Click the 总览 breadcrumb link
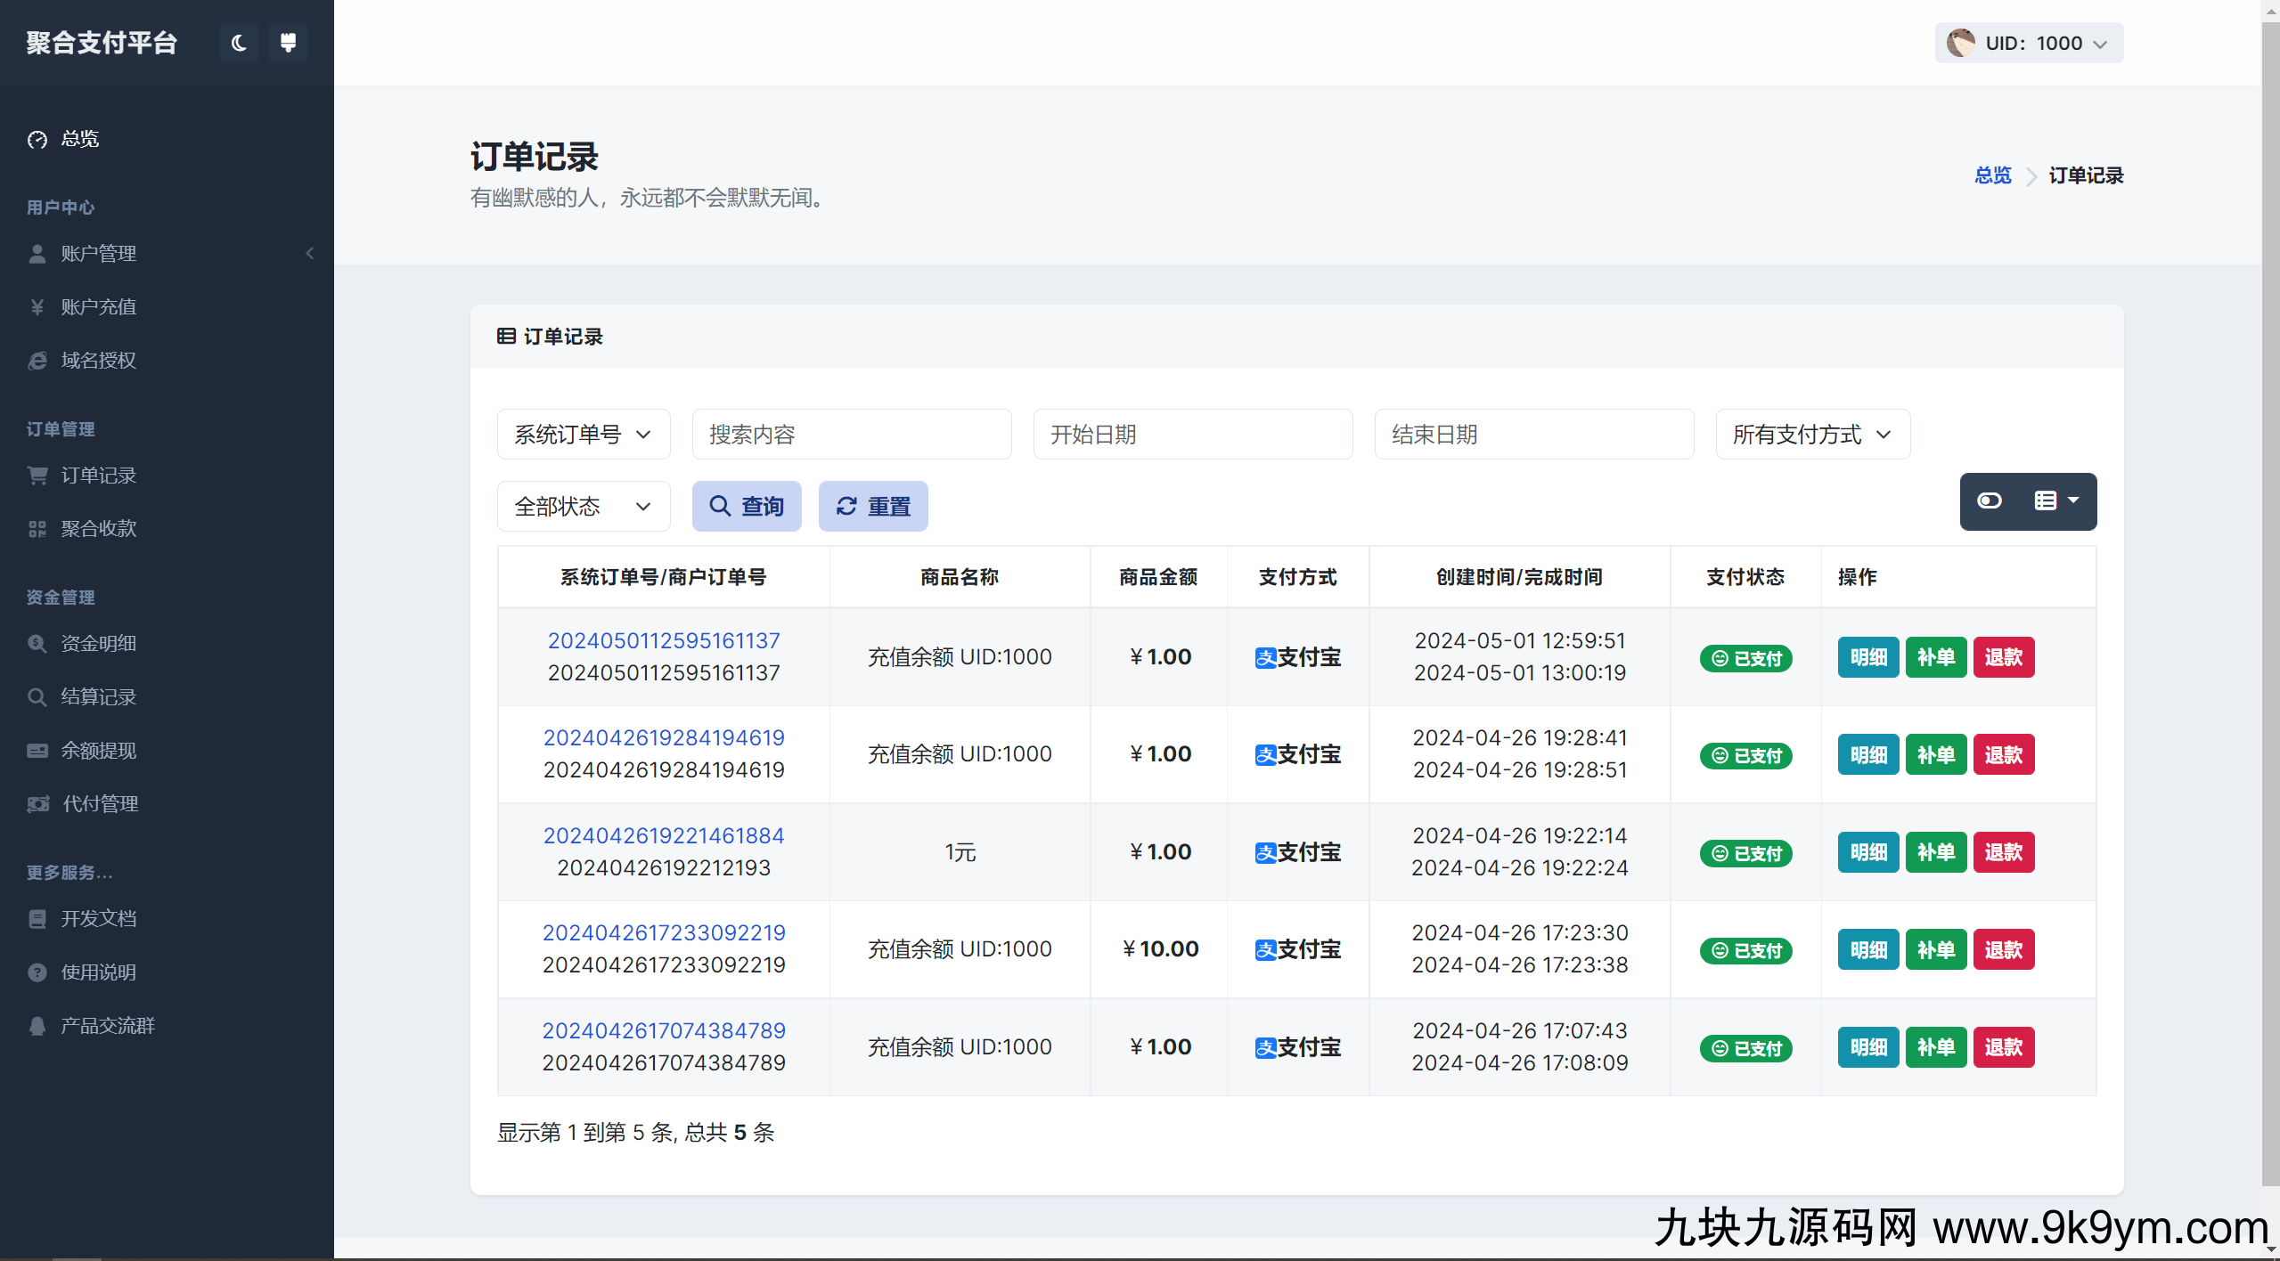The height and width of the screenshot is (1261, 2280). [1992, 175]
